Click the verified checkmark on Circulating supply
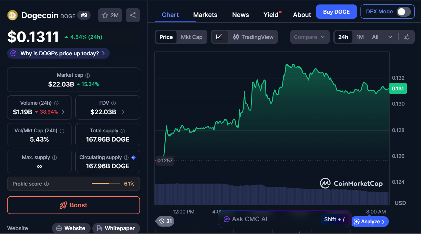 [134, 157]
